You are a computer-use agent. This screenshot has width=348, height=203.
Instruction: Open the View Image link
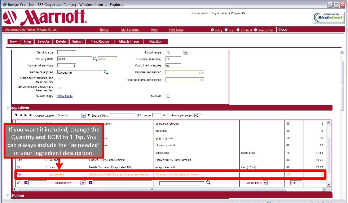click(65, 96)
